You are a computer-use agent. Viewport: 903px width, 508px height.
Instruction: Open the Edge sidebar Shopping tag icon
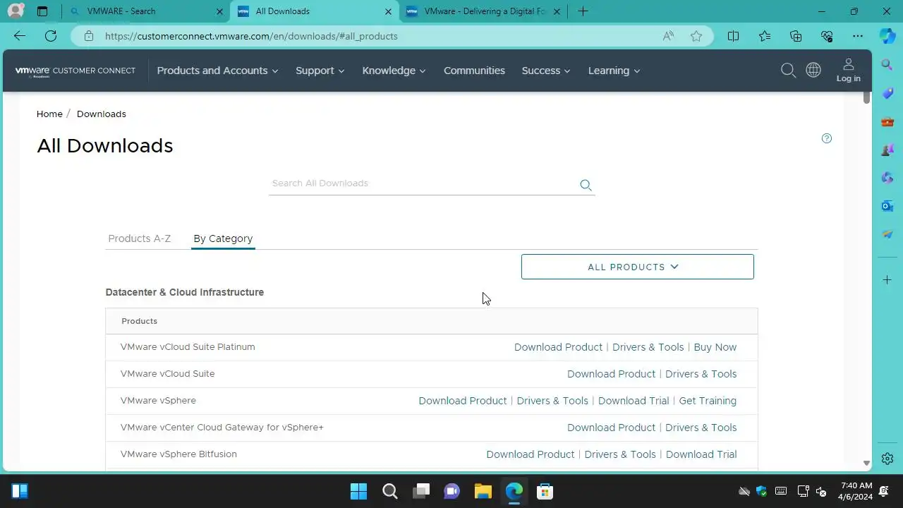pos(887,93)
